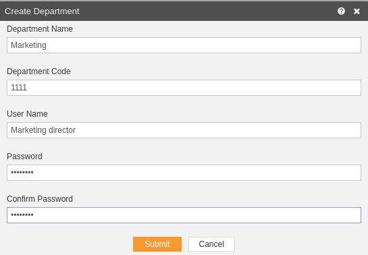Place cursor in the Marketing director text
This screenshot has height=255, width=368.
coord(43,130)
